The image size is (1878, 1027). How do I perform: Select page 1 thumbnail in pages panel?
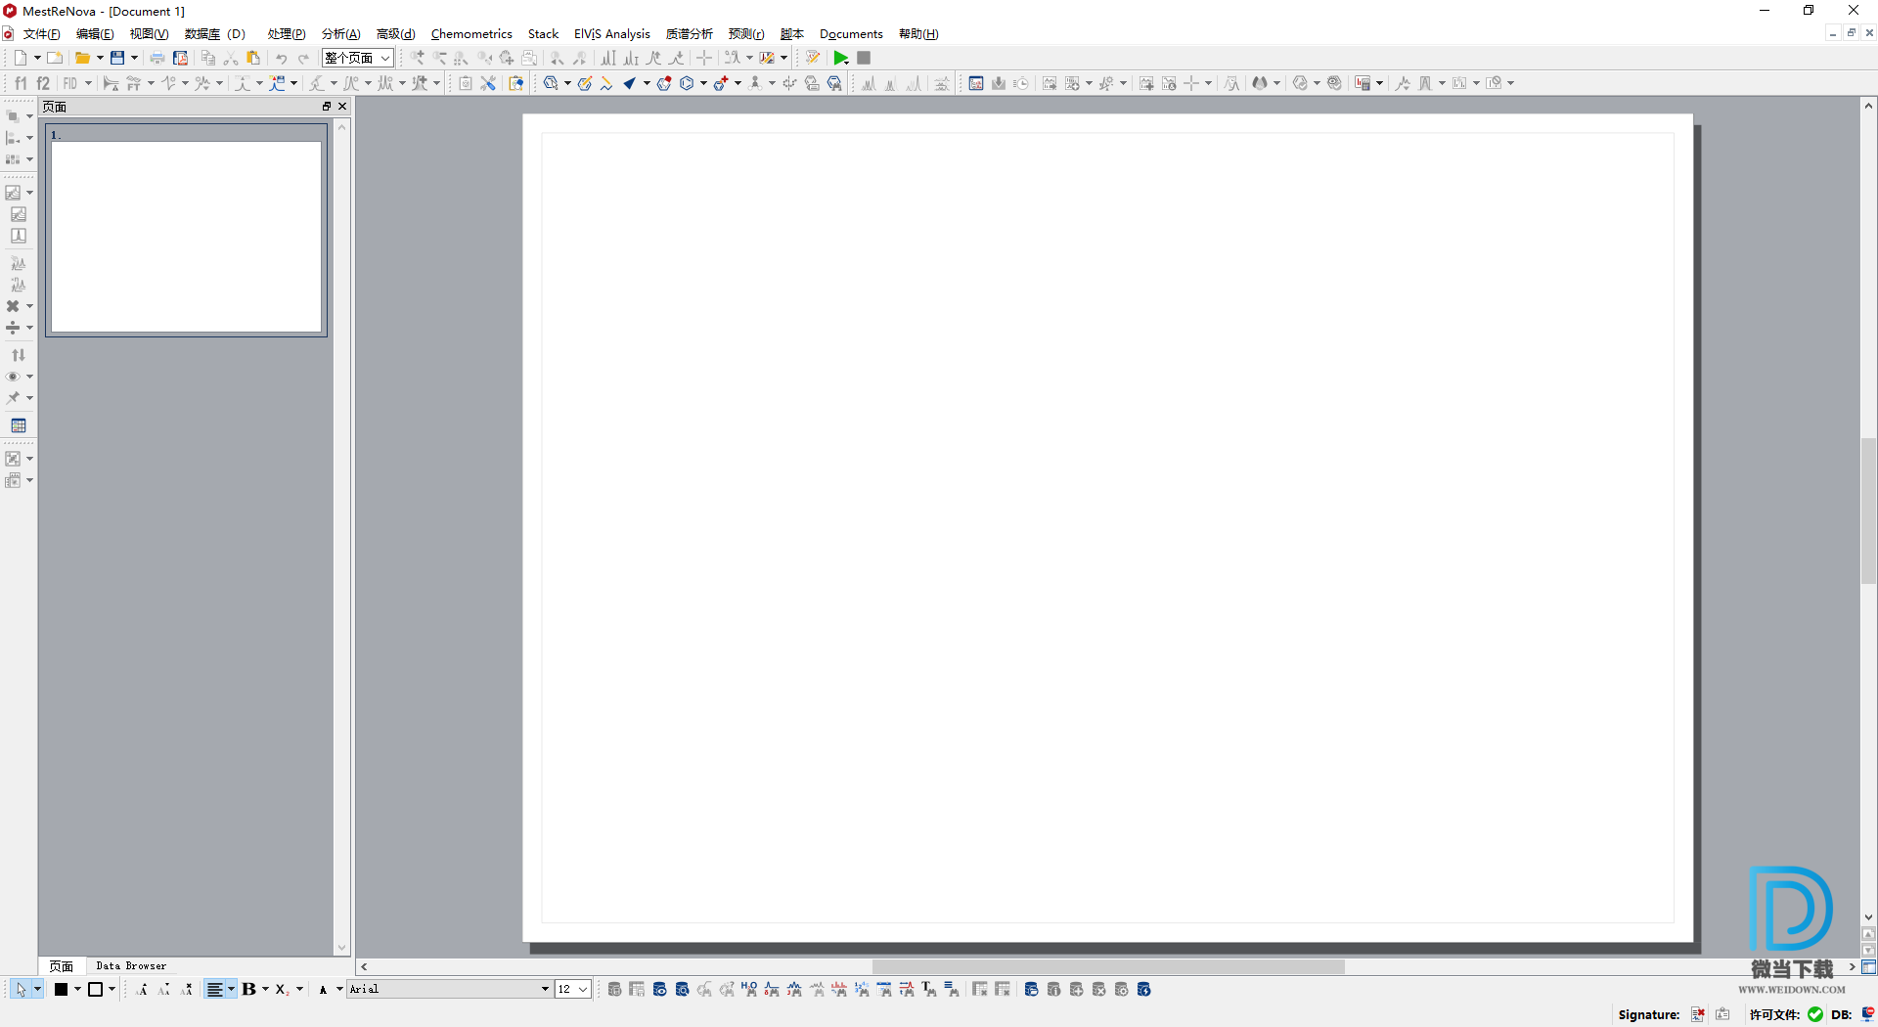186,231
